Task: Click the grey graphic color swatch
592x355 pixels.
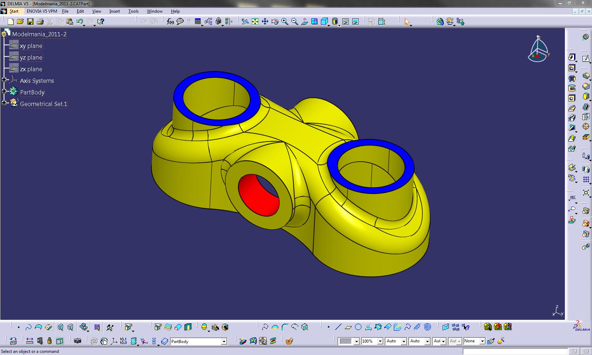Action: coord(346,341)
